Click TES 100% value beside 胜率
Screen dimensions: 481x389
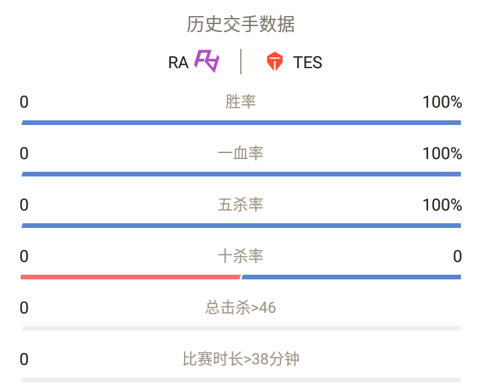tap(442, 102)
